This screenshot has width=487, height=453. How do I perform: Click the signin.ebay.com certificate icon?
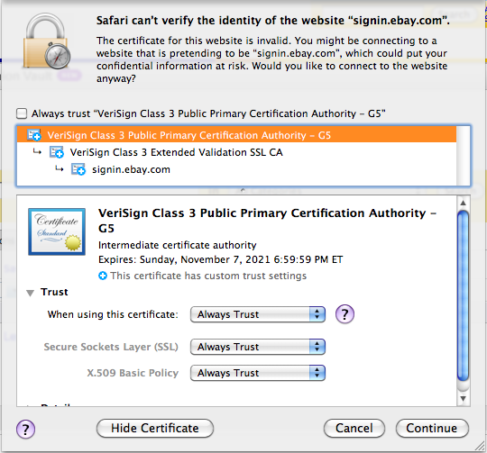coord(78,169)
